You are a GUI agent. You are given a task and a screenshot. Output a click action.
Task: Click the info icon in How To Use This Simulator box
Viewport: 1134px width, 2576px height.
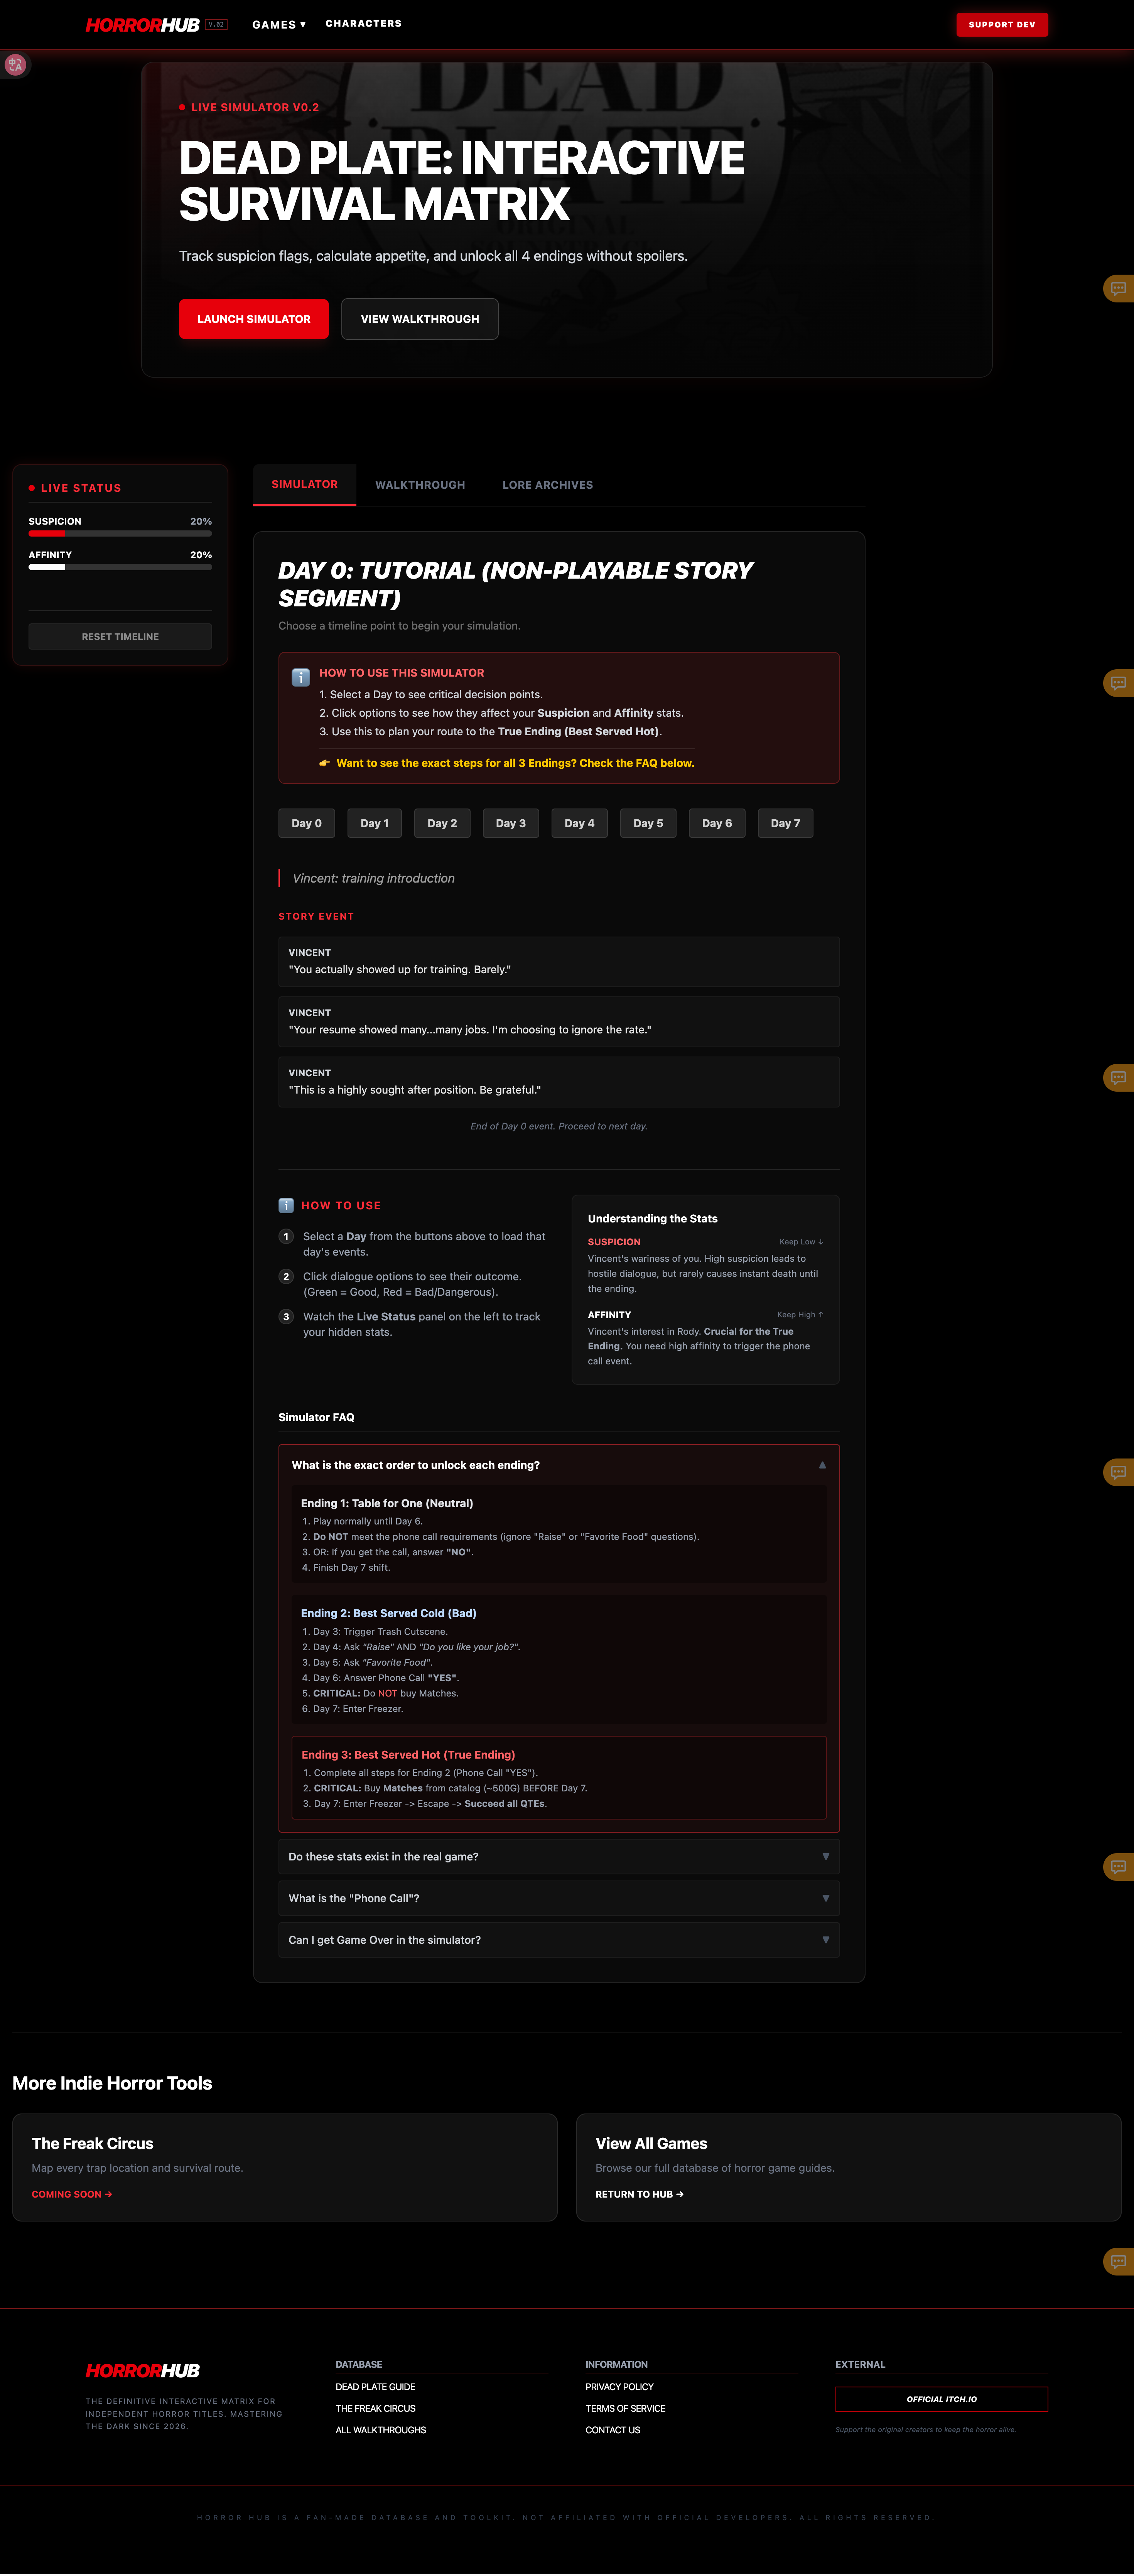pos(300,677)
